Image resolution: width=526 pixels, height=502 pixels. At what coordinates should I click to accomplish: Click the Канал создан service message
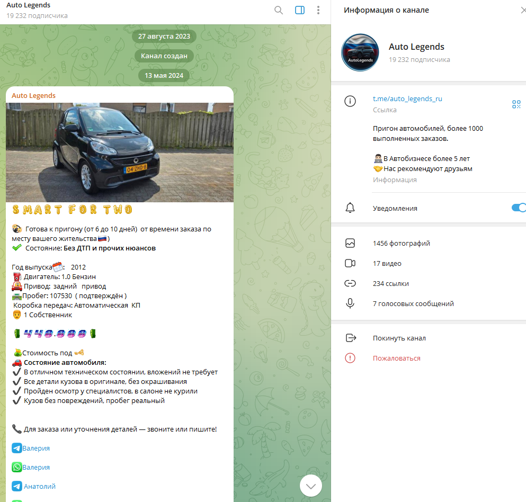pos(164,56)
